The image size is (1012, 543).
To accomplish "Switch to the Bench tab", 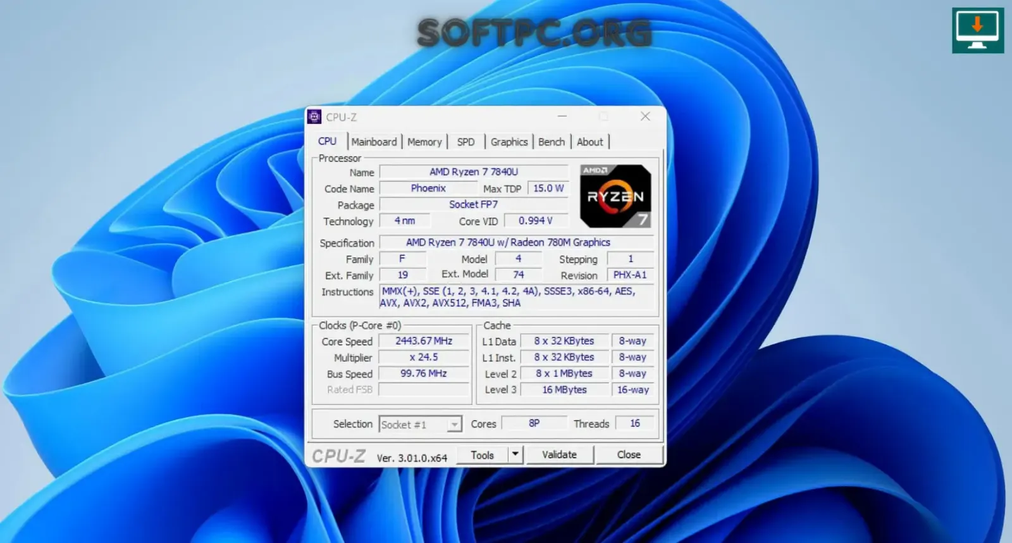I will point(552,142).
